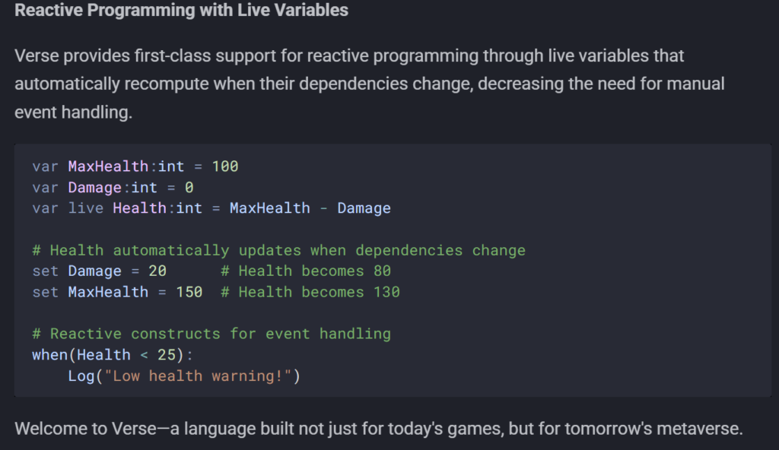This screenshot has width=779, height=450.
Task: Click the "# Health becomes 80" comment
Action: 306,271
